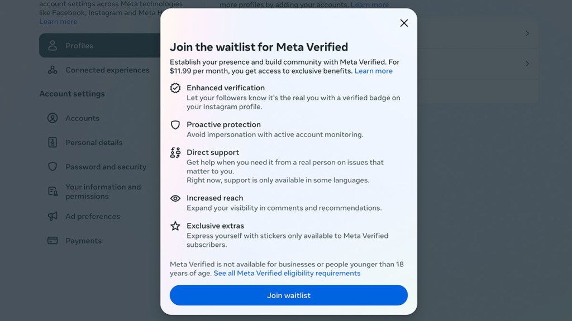Click the Personal details card icon

(53, 143)
